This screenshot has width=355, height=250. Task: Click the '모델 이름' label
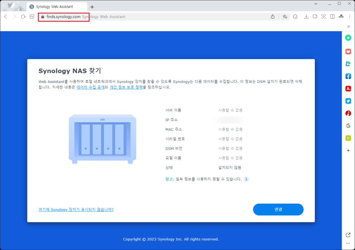(x=173, y=158)
